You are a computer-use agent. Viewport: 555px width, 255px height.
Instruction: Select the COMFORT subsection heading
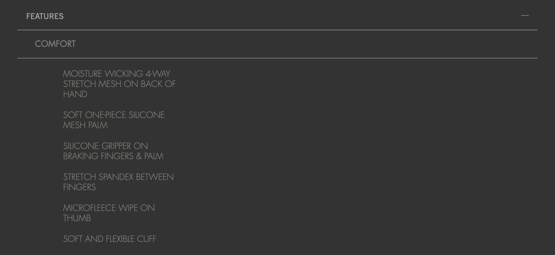[x=55, y=44]
